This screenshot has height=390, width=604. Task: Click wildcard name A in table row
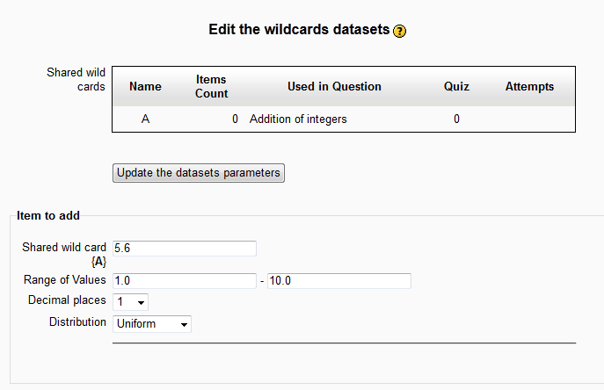(x=145, y=119)
